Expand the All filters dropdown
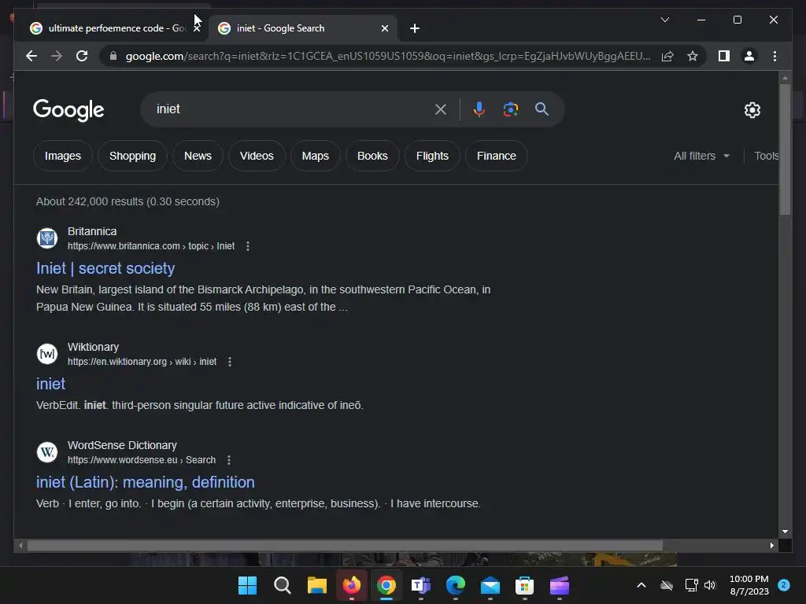 coord(701,156)
